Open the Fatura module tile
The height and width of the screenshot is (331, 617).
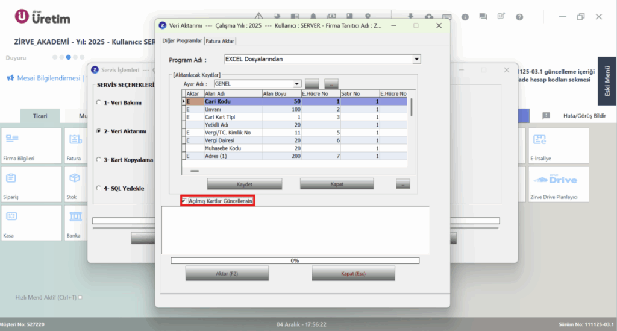click(x=75, y=146)
